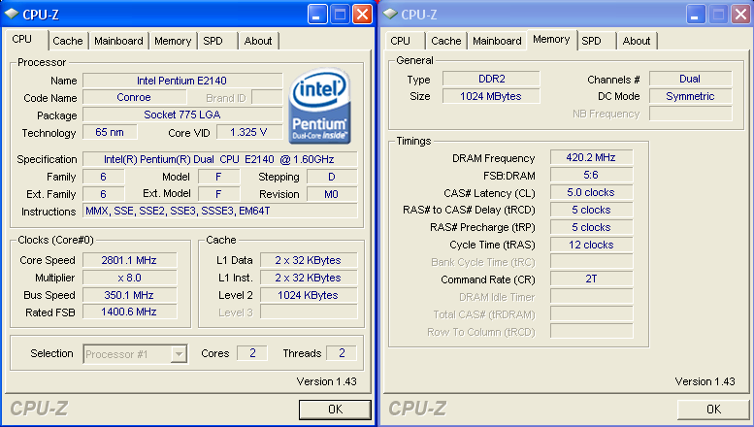
Task: Click the Level 2 value '1024 KBytes'
Action: pos(309,295)
